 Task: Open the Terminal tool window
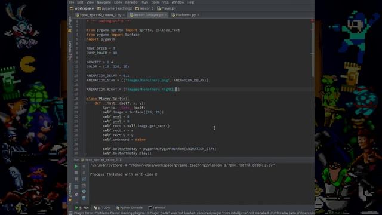coord(157,208)
